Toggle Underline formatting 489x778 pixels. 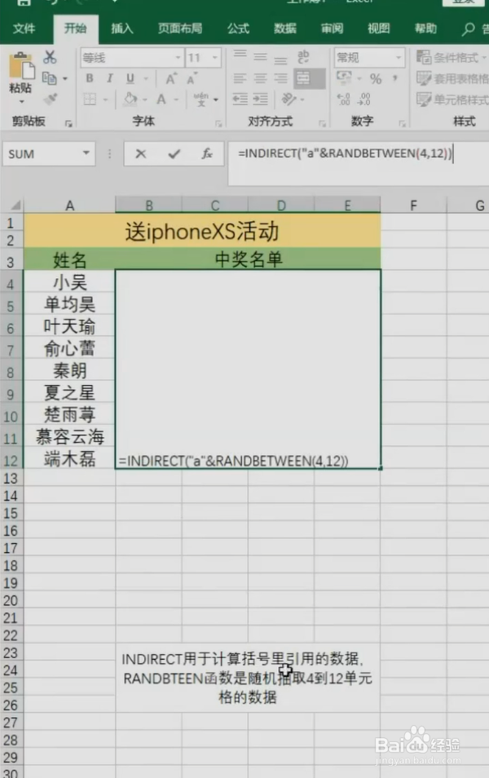(130, 78)
